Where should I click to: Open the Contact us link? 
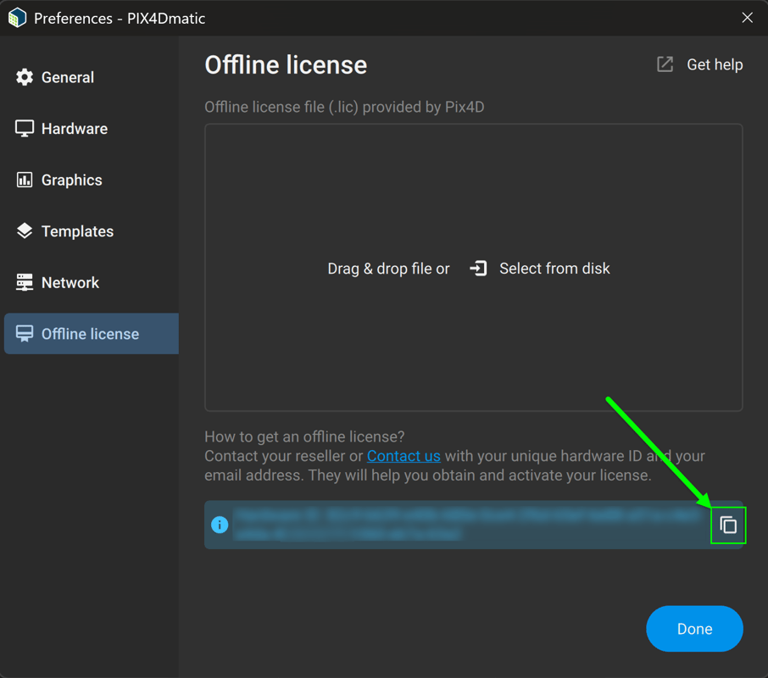click(403, 456)
